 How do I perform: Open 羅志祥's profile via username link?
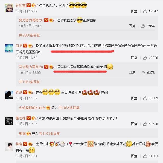coord(21,118)
